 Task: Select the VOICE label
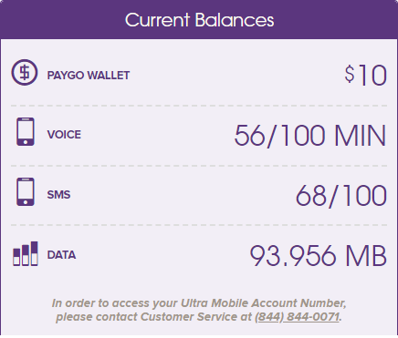pyautogui.click(x=64, y=135)
